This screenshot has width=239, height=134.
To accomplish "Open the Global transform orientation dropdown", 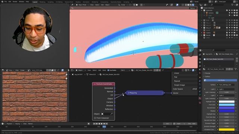I will 123,5.
